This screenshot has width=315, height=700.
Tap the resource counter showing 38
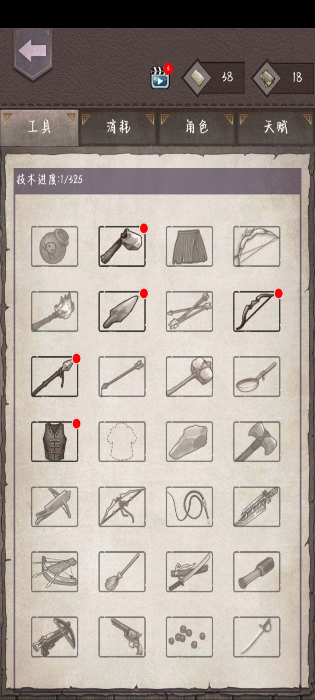tap(213, 78)
